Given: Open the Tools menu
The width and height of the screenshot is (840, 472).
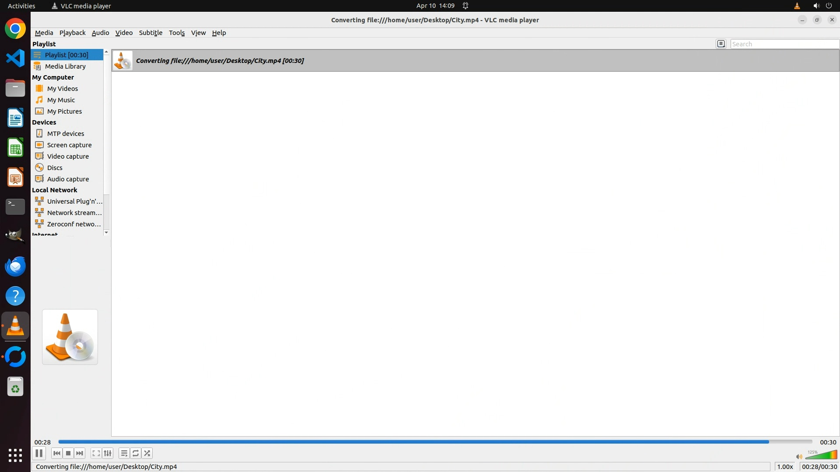Looking at the screenshot, I should pyautogui.click(x=177, y=33).
